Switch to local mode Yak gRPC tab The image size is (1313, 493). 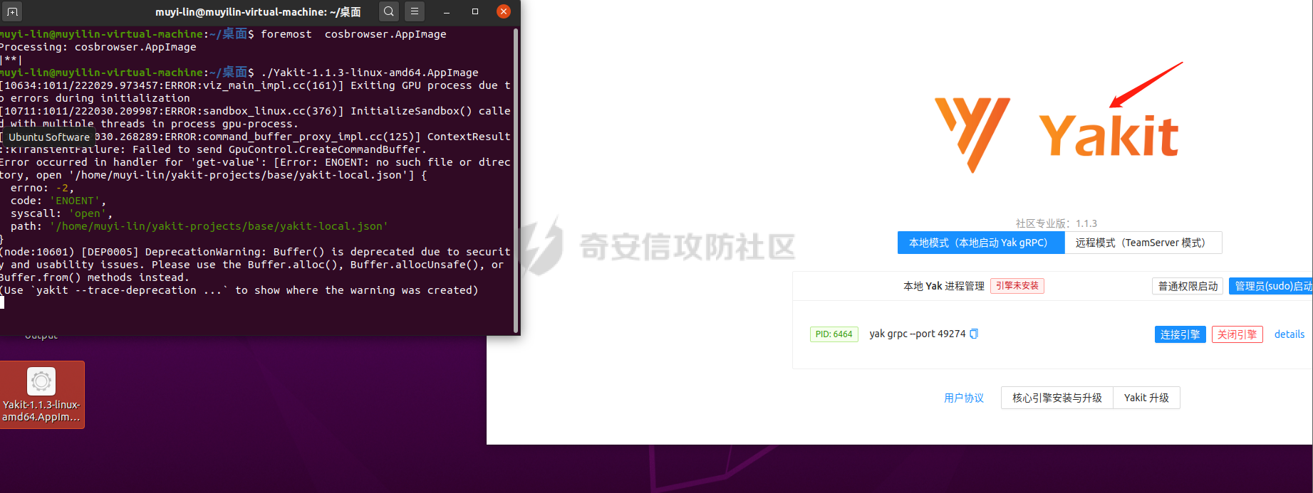coord(980,243)
